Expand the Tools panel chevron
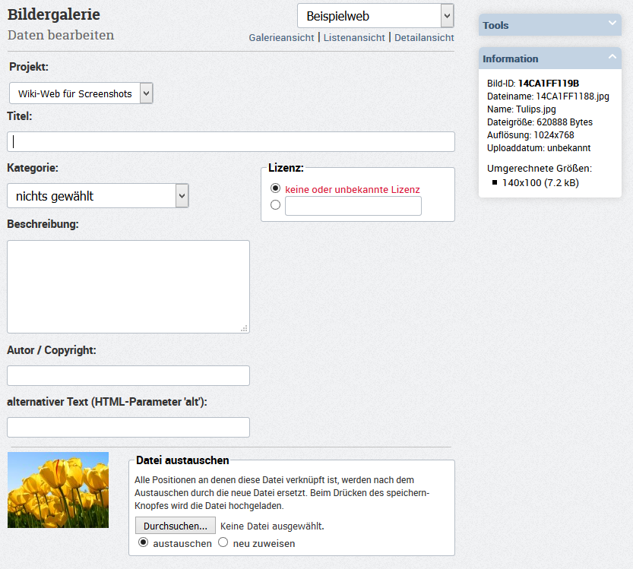Viewport: 633px width, 569px height. (x=612, y=23)
